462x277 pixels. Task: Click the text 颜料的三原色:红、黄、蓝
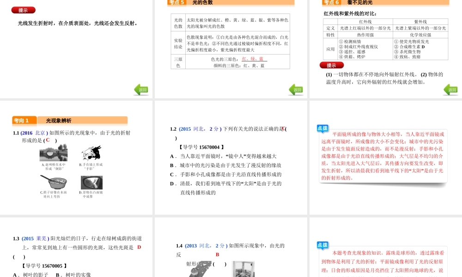239,66
